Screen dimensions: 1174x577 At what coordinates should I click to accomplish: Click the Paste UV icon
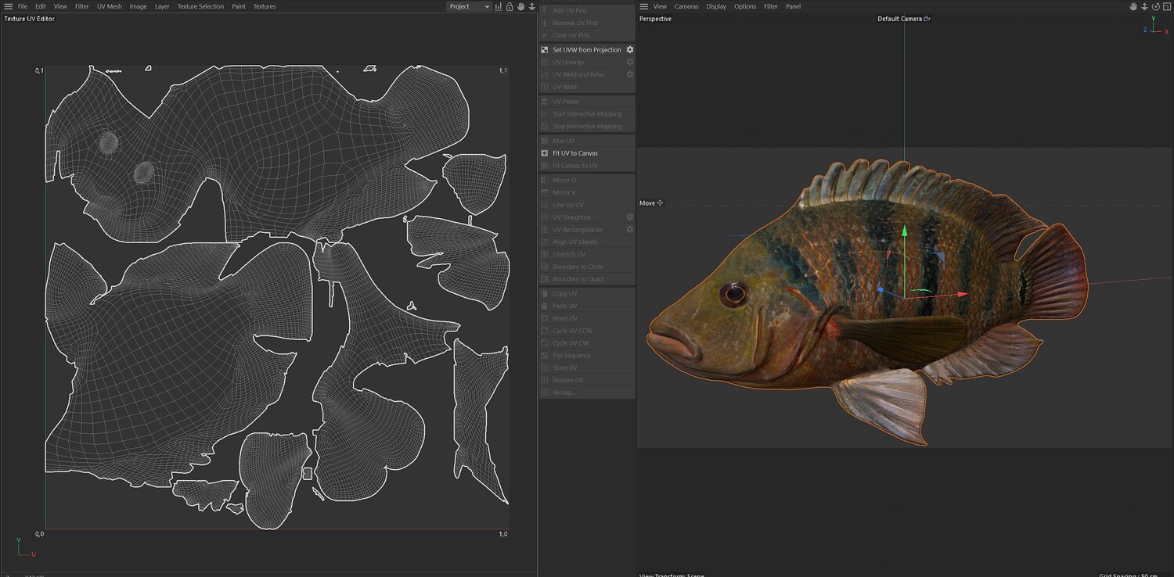tap(545, 306)
